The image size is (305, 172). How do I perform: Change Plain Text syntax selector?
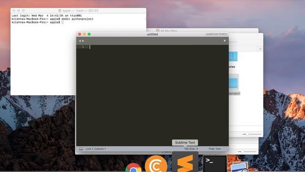215,149
